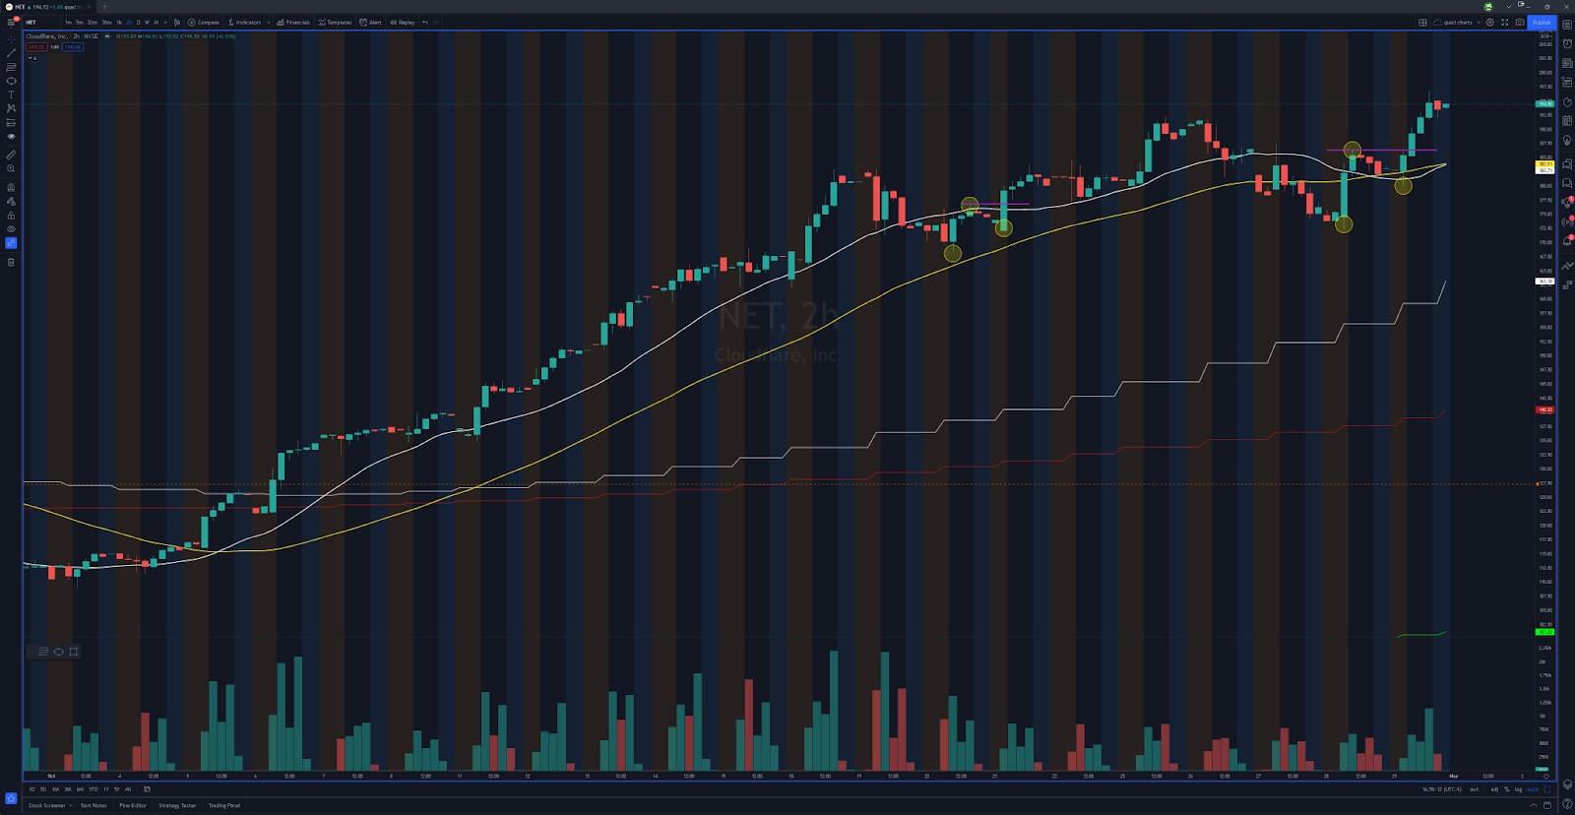This screenshot has height=815, width=1575.
Task: Open the 'quad charts' layout dropdown arrow
Action: (1479, 22)
